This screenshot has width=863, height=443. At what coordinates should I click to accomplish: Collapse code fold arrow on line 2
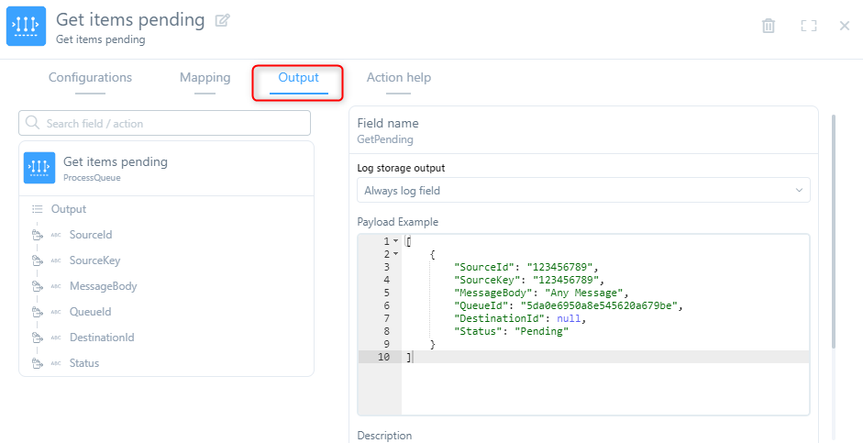click(x=395, y=254)
